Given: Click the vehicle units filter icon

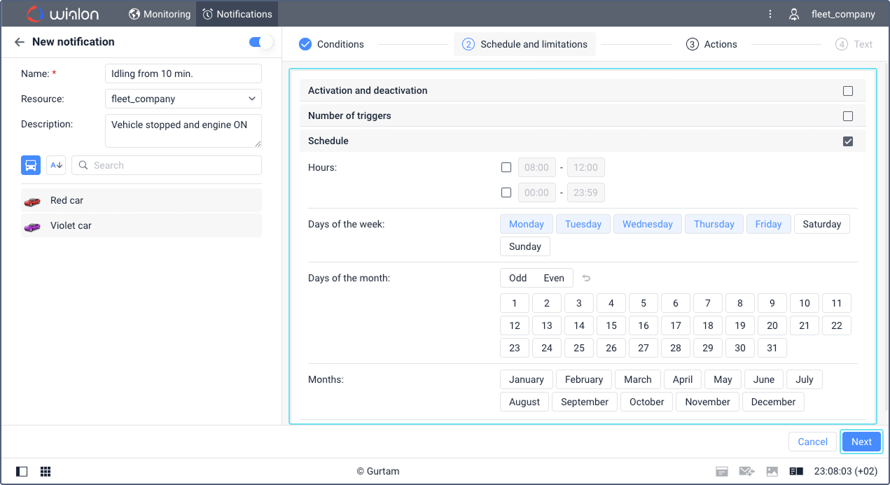Looking at the screenshot, I should point(31,165).
